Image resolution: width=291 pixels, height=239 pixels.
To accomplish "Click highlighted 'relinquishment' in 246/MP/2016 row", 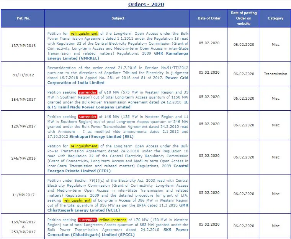I will click(84, 146).
